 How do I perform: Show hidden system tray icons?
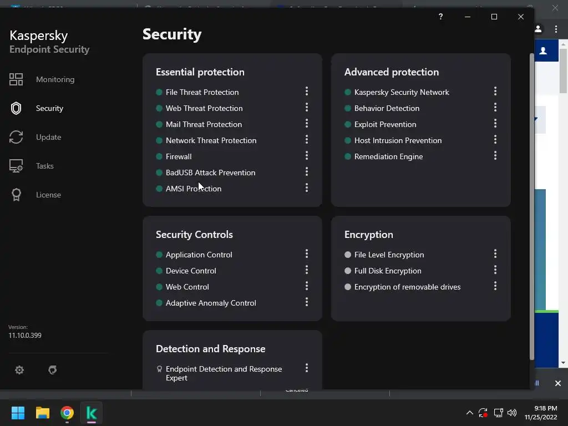click(x=469, y=413)
